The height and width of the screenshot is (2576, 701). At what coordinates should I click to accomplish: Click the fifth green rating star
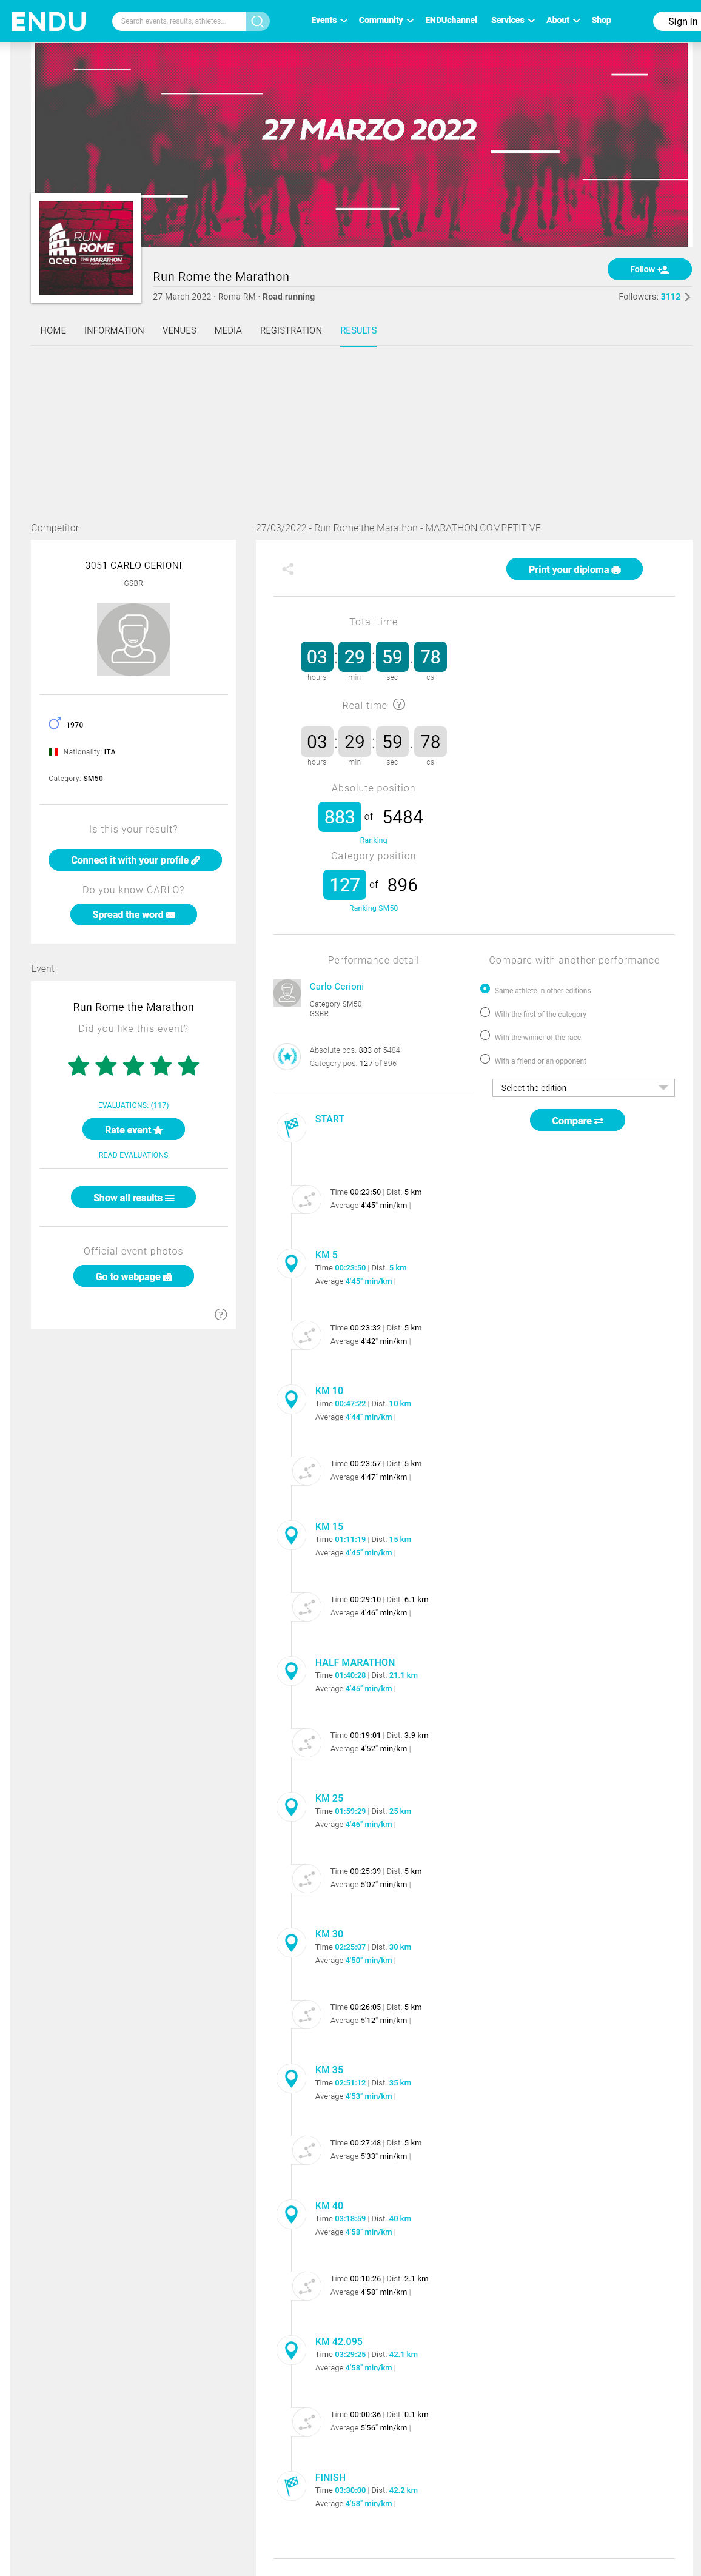tap(188, 1066)
